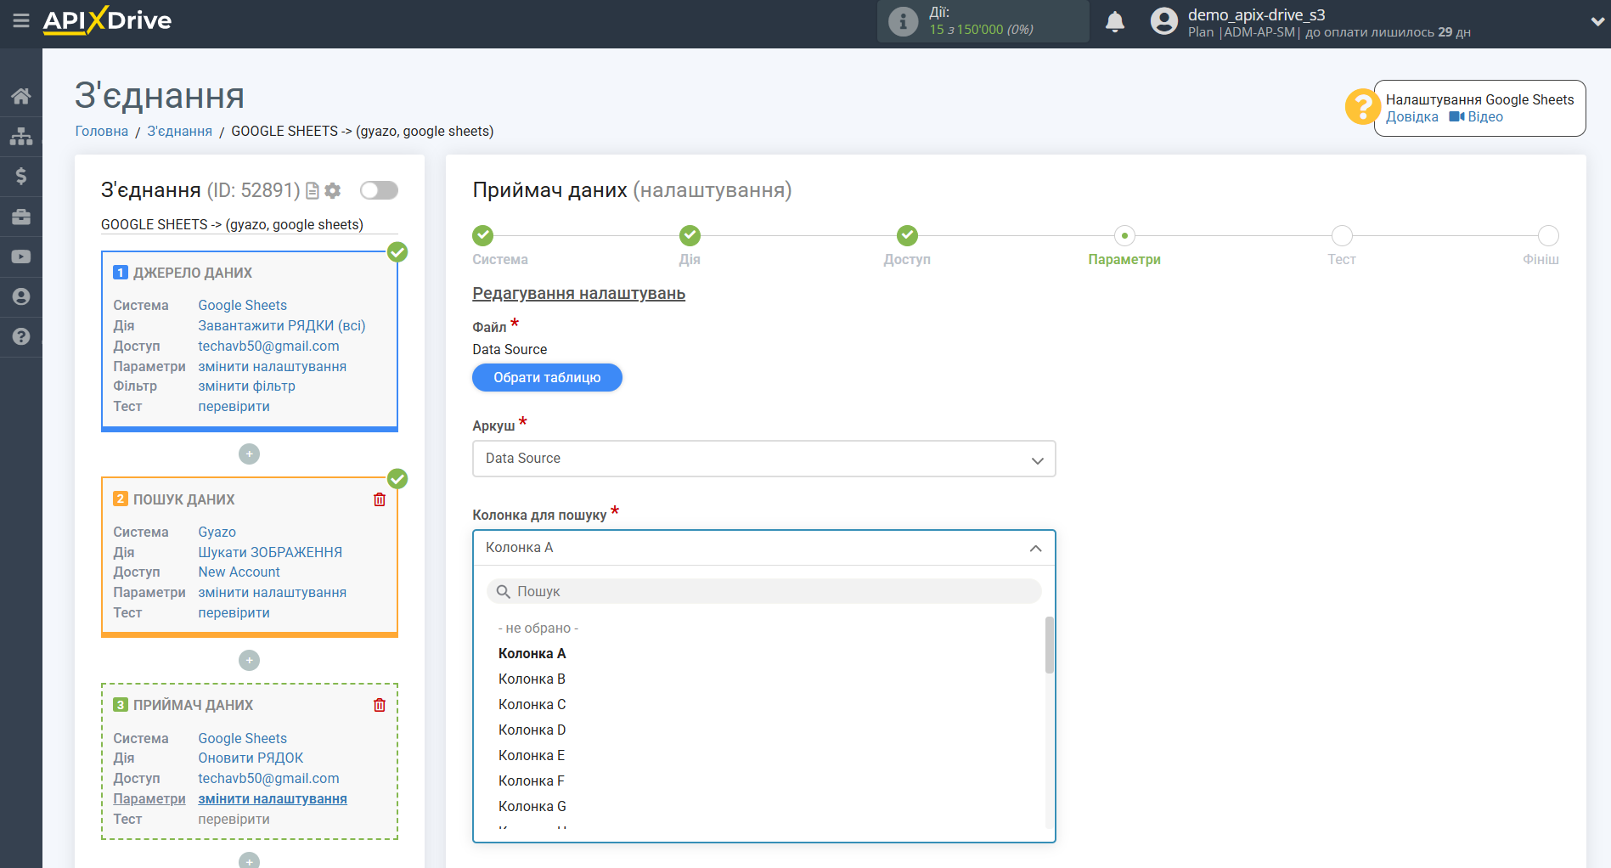
Task: Click the Пошук search field
Action: 763,591
